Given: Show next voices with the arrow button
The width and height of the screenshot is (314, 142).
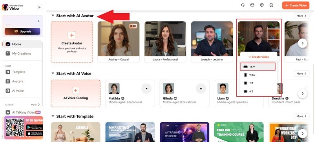Looking at the screenshot, I should tap(302, 93).
